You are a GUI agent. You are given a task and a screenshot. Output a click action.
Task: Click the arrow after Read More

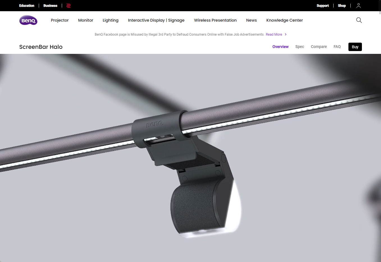tap(286, 35)
